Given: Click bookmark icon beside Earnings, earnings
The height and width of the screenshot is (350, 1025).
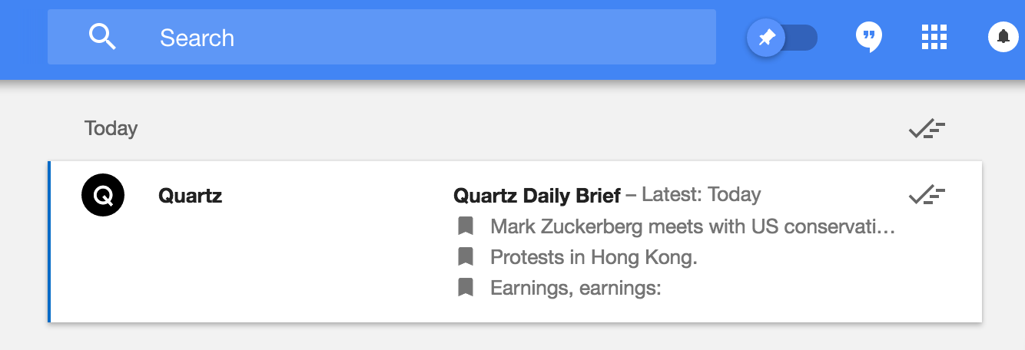Looking at the screenshot, I should [465, 288].
